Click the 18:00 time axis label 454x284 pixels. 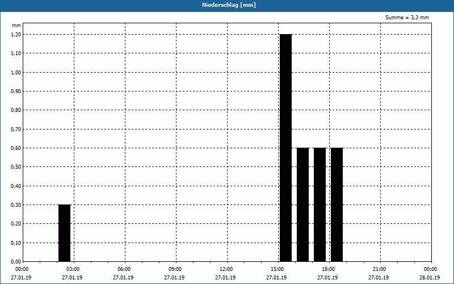click(x=329, y=269)
